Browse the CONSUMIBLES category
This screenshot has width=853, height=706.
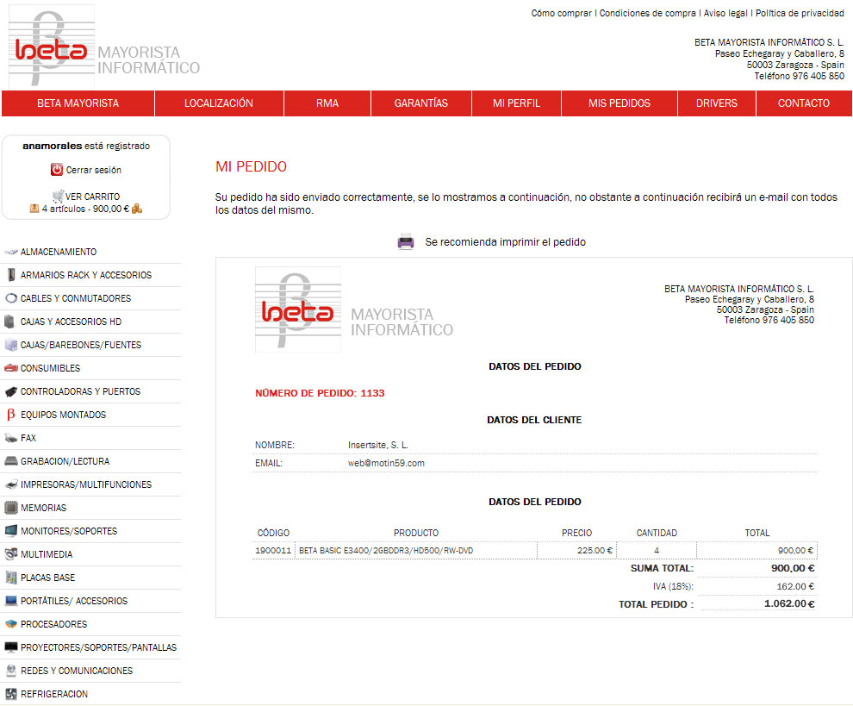50,368
